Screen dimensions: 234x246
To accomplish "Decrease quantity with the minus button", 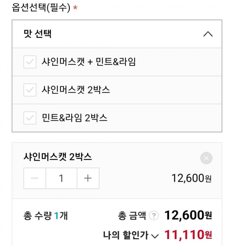I will click(x=35, y=178).
